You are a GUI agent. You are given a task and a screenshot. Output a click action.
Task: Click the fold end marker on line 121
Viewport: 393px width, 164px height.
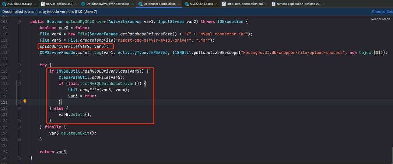(x=19, y=102)
